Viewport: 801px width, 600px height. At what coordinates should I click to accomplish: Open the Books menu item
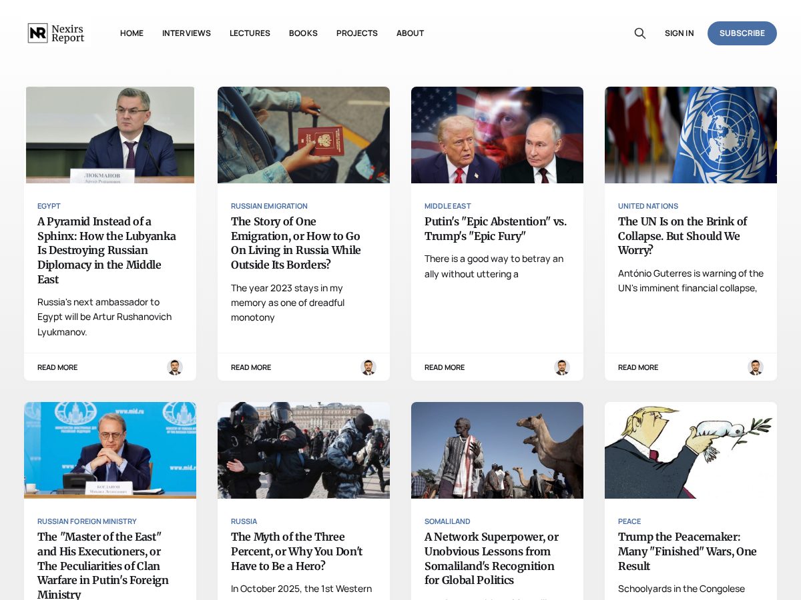[303, 33]
